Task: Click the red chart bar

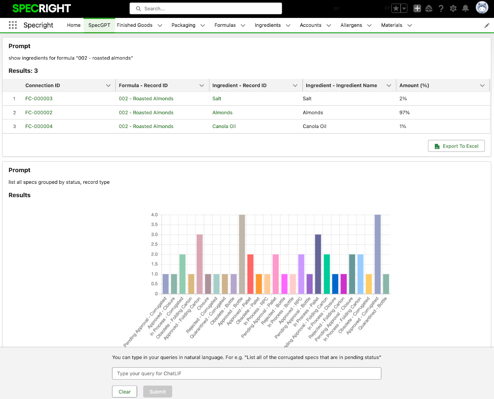Action: [x=250, y=274]
